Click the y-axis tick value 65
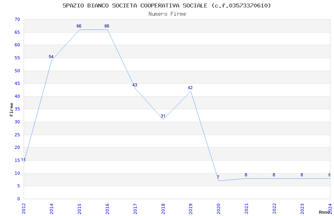334x216 pixels. pyautogui.click(x=17, y=32)
